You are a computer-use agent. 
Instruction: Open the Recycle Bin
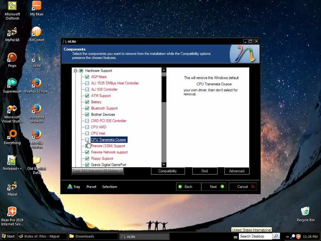[x=305, y=214]
